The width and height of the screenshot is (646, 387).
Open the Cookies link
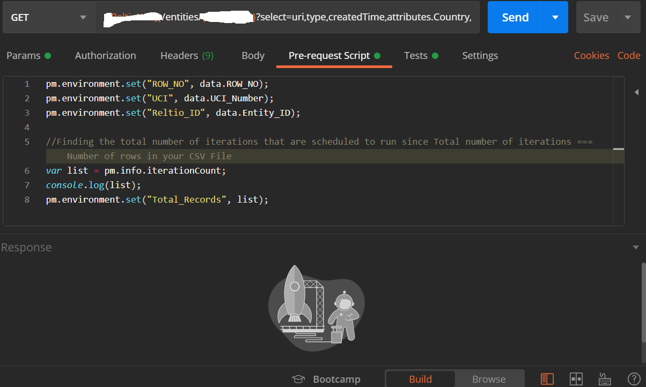pyautogui.click(x=591, y=56)
